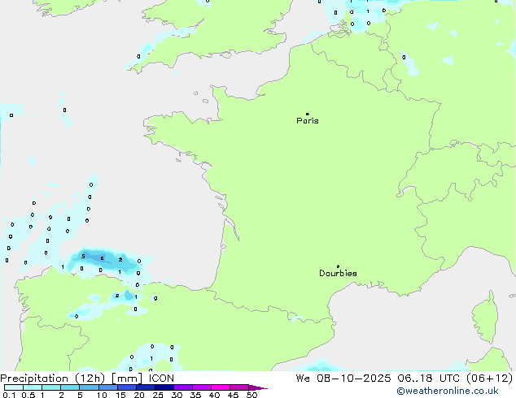Viewport: 516px width, 398px height.
Task: Click the 'We 08-10-2025 06..18 UTC' timestamp
Action: [379, 379]
